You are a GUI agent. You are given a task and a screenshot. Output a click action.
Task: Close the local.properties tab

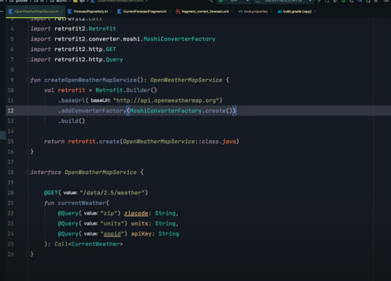271,12
